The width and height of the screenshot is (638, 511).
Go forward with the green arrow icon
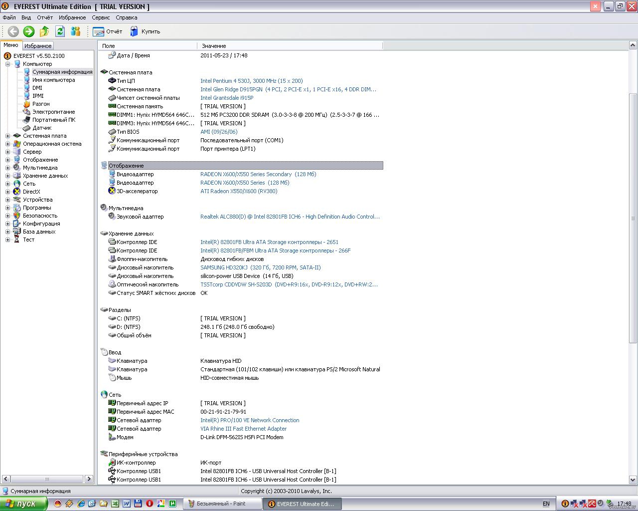point(29,31)
